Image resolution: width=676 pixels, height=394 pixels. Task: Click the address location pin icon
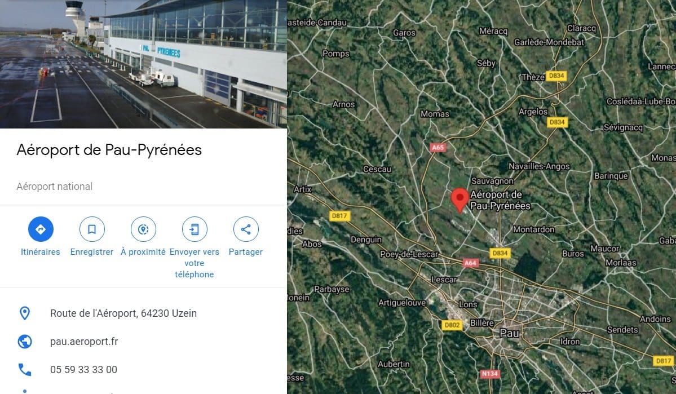25,313
